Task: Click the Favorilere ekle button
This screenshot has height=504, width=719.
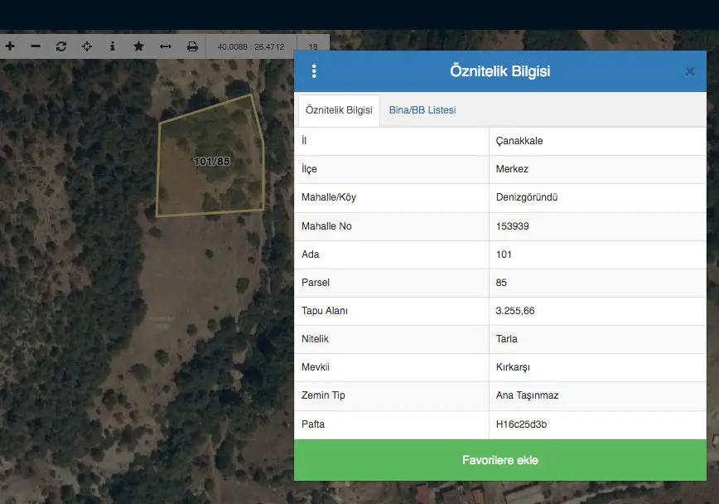Action: click(500, 460)
